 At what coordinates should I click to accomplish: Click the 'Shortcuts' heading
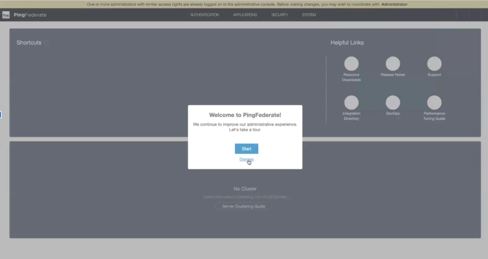click(29, 42)
